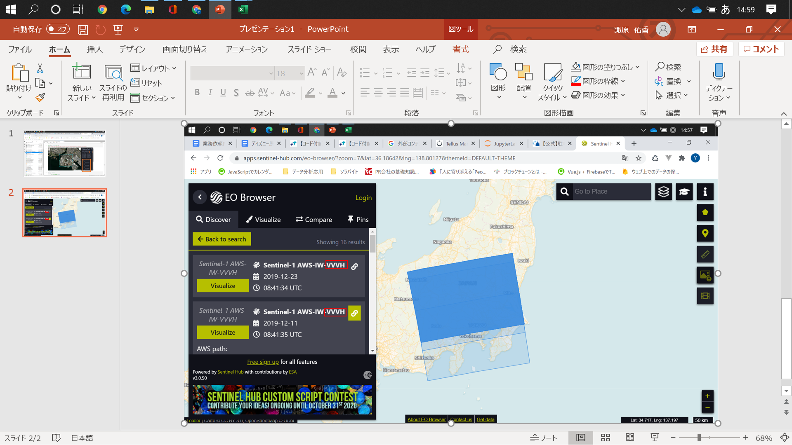Click the 共有 share button
Screen dimensions: 792x445
coord(715,49)
